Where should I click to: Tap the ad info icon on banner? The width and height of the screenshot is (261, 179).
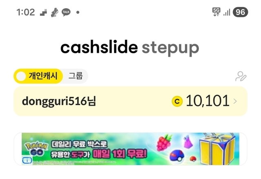coord(27,160)
